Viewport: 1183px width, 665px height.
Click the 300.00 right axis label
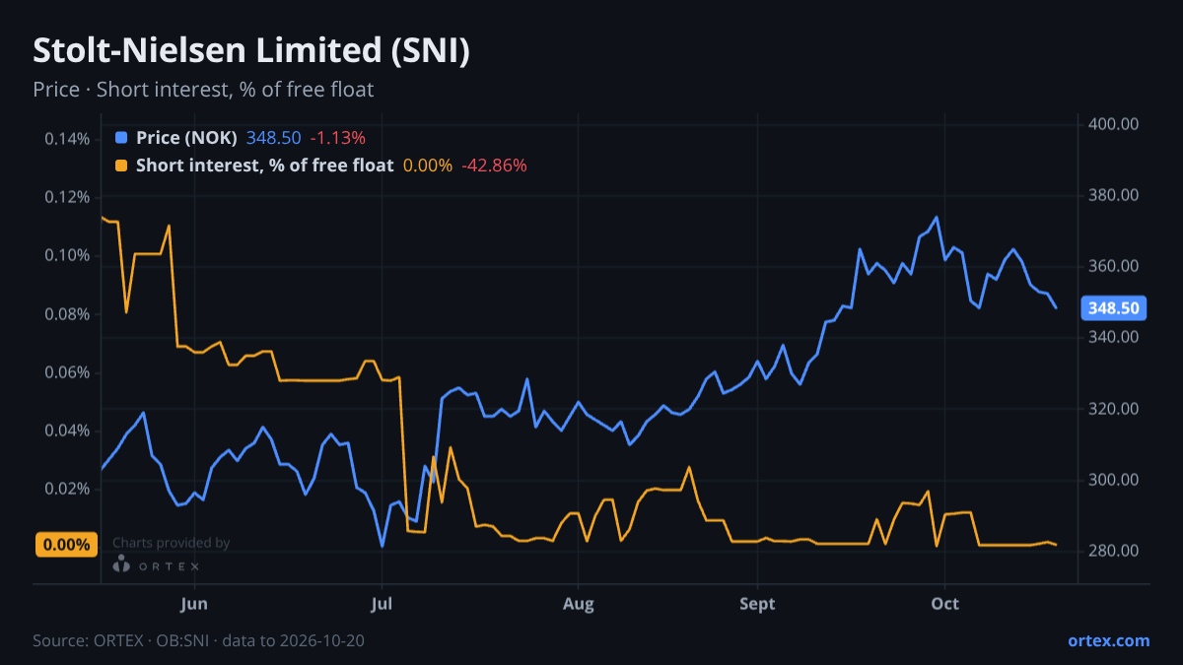[x=1114, y=480]
